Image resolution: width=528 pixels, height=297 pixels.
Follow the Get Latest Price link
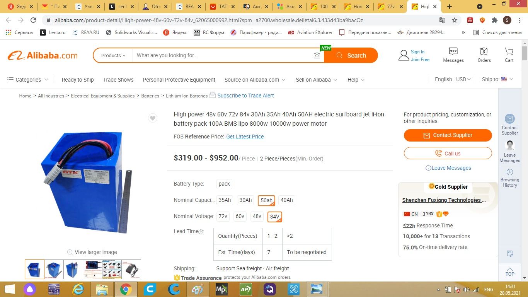coord(245,137)
